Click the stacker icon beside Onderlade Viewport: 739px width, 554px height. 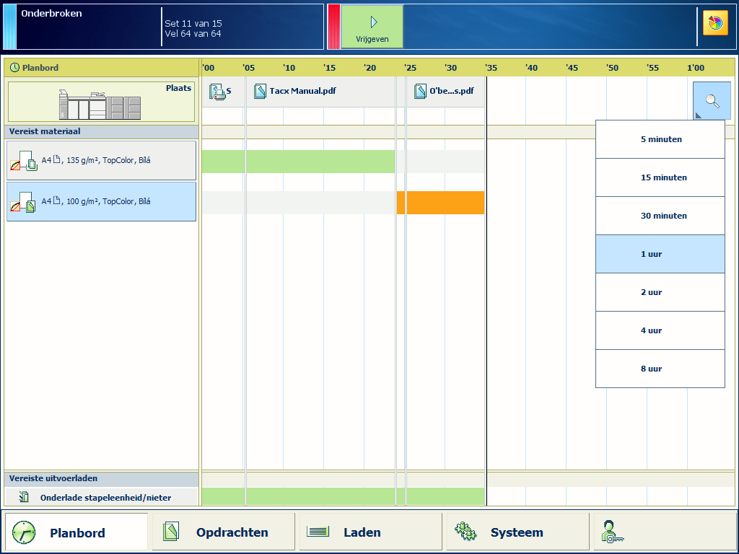coord(24,497)
